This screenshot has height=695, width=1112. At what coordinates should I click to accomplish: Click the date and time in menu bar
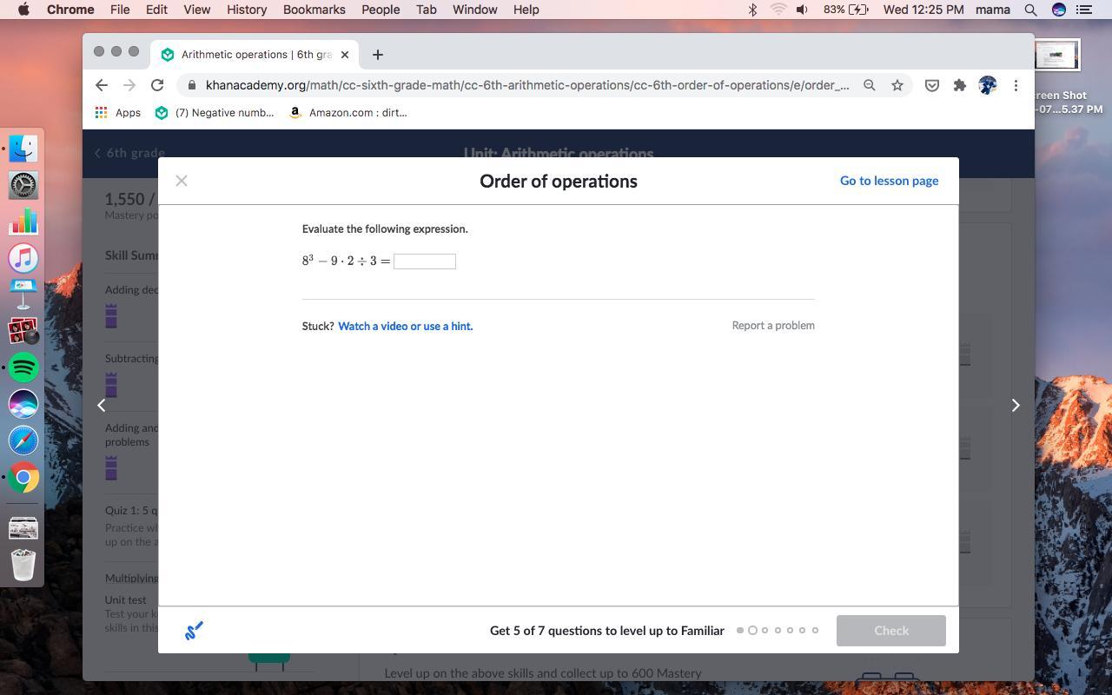pyautogui.click(x=923, y=10)
